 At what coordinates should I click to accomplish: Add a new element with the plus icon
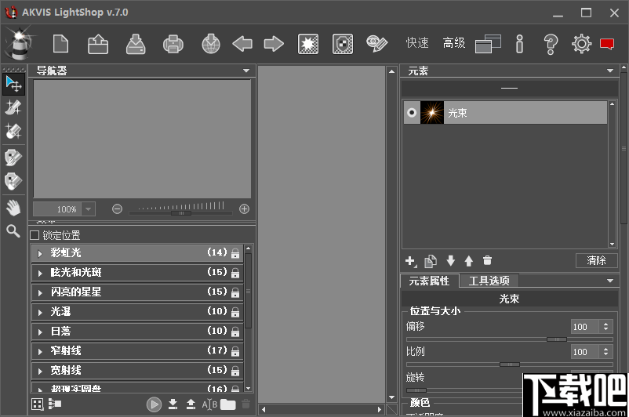tap(410, 262)
